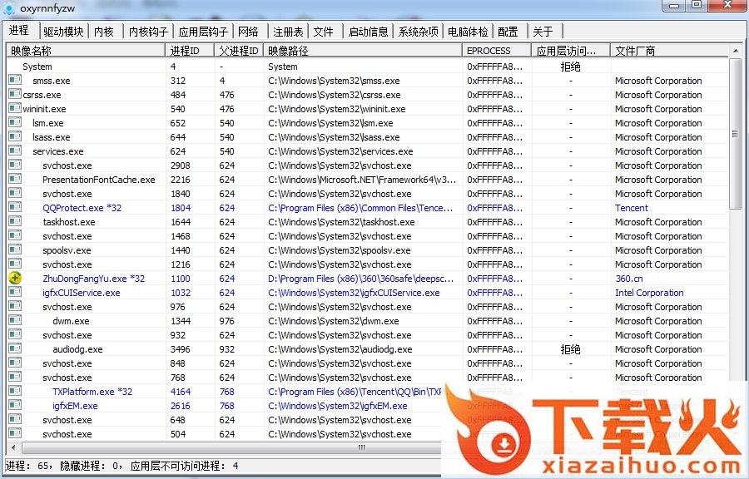749x479 pixels.
Task: Click the icon beside wininit.exe
Action: 15,108
